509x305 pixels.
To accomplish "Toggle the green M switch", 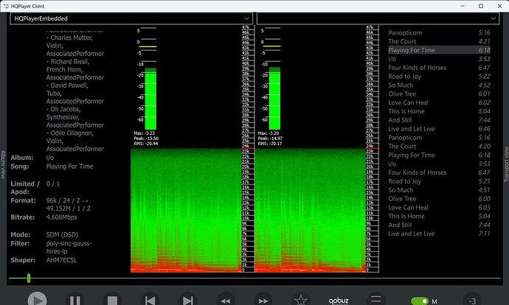I will pyautogui.click(x=420, y=301).
